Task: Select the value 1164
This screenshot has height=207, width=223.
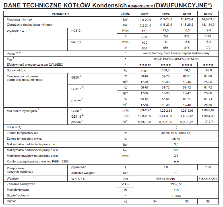Action: (208, 37)
